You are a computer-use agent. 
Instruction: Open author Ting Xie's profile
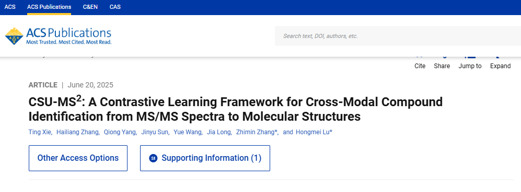pyautogui.click(x=40, y=132)
